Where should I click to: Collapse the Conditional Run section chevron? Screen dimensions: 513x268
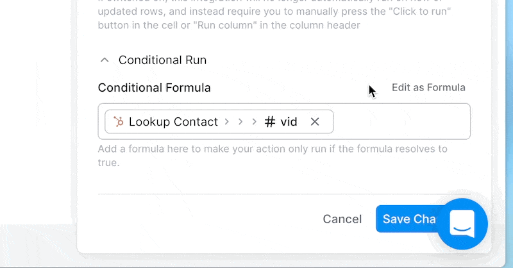[x=105, y=60]
